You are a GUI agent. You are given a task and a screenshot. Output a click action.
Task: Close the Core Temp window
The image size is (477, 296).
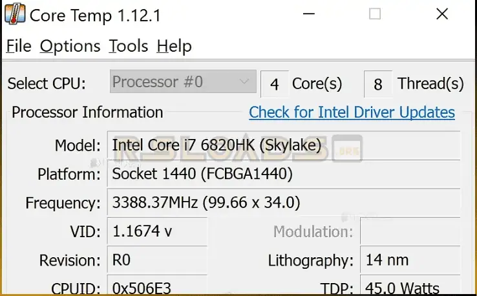pyautogui.click(x=441, y=14)
